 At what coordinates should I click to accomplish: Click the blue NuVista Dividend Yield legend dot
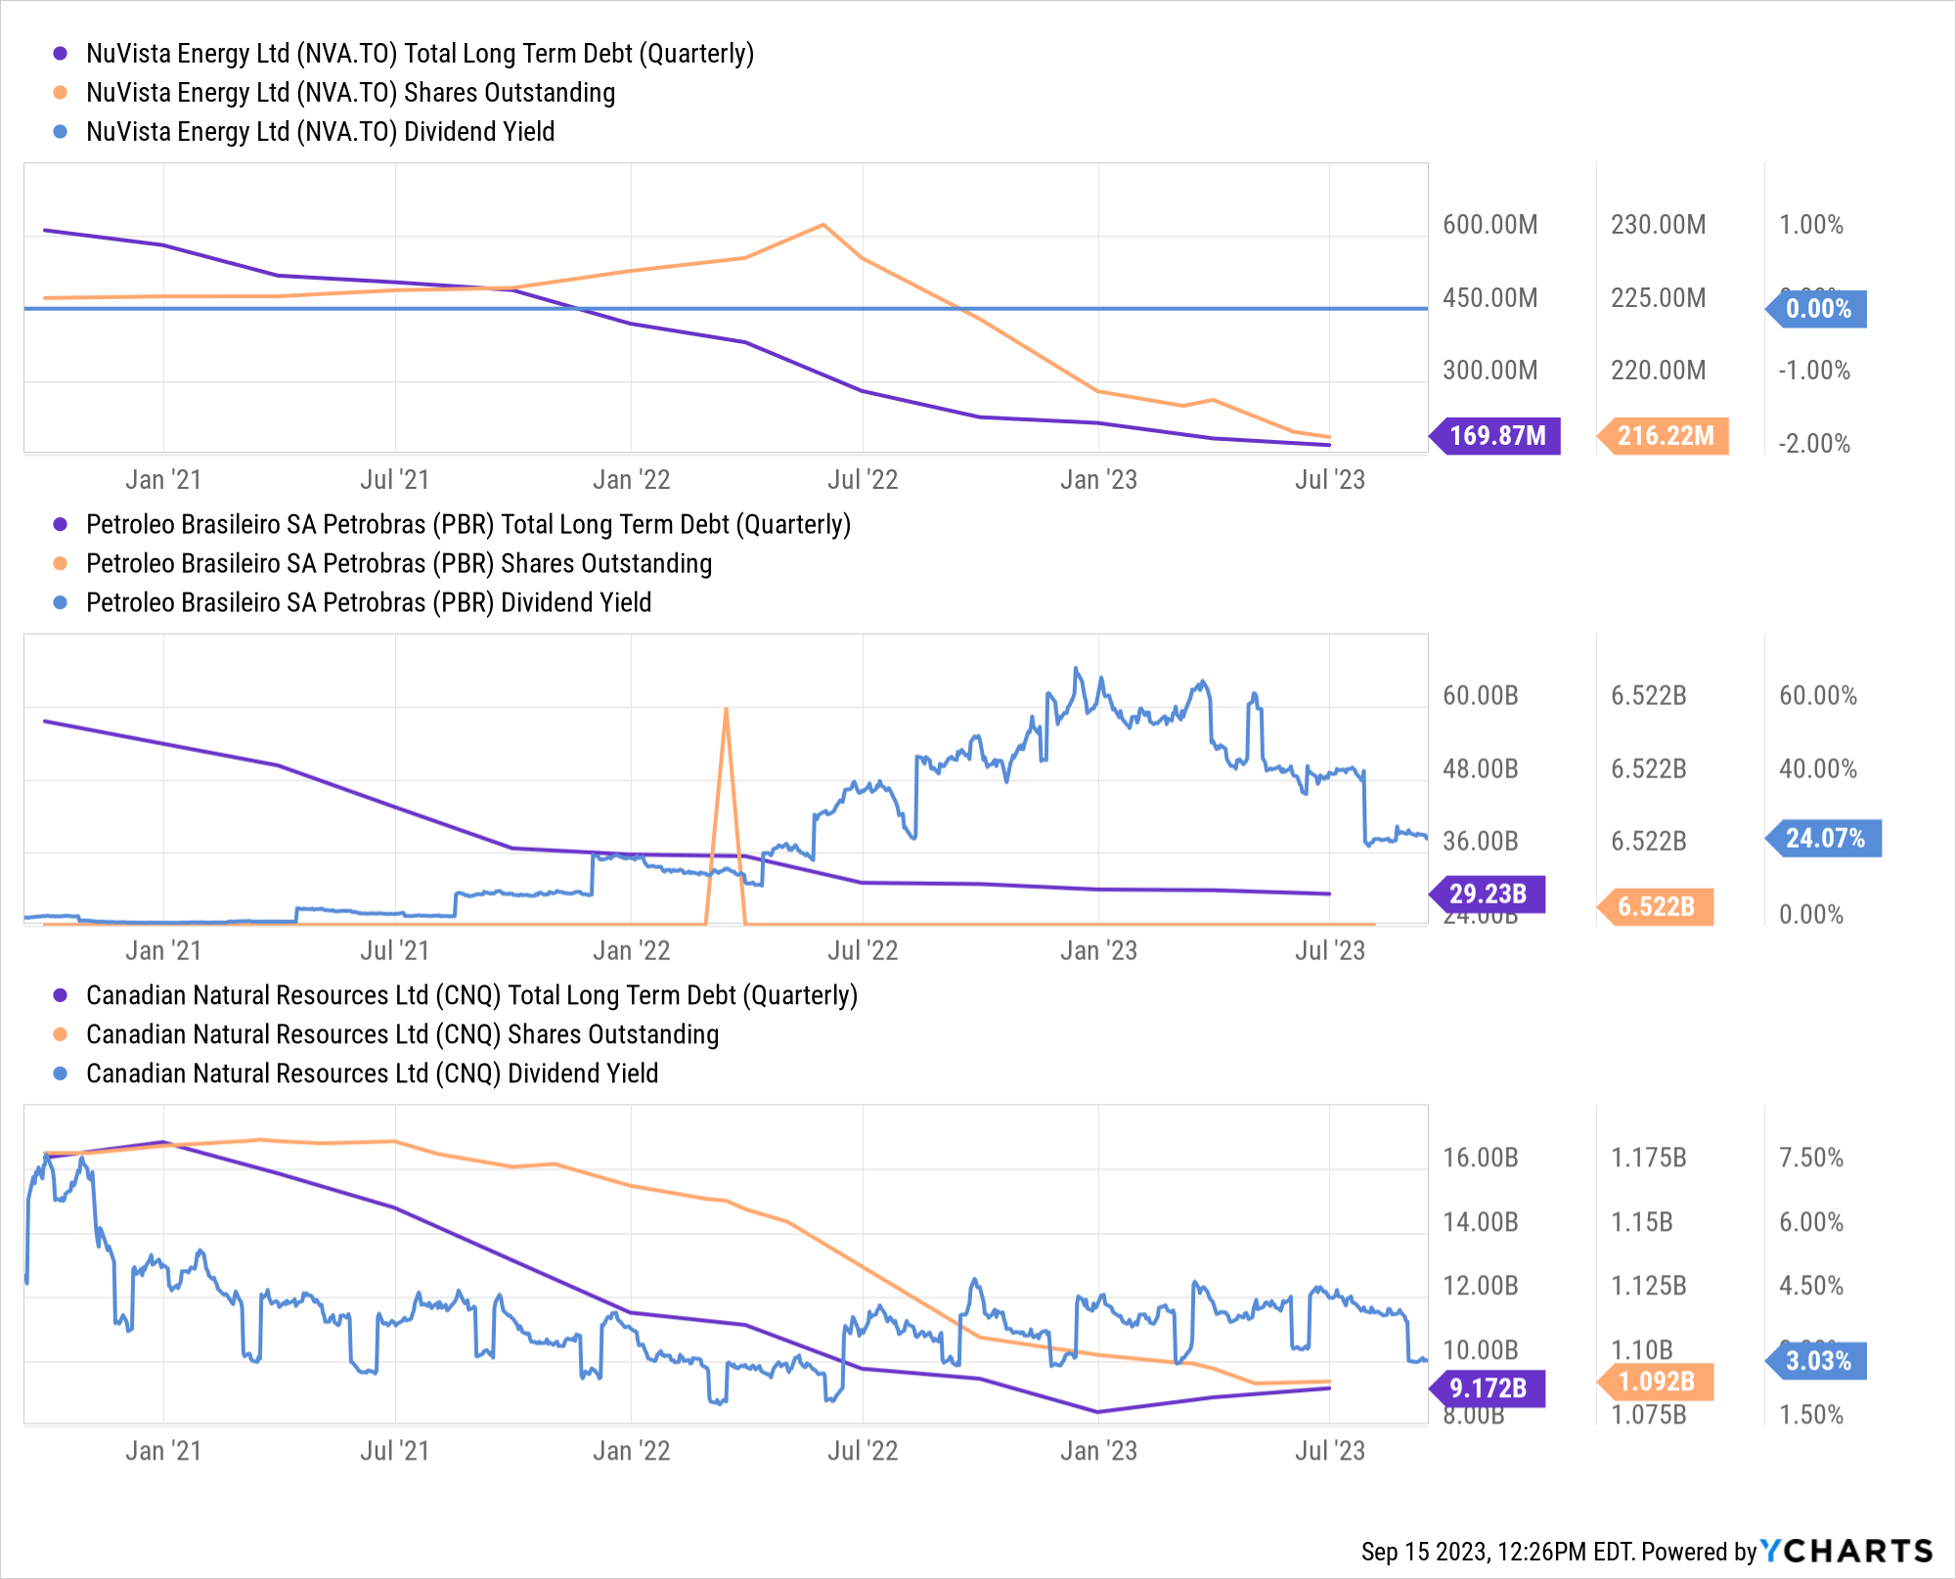(x=60, y=132)
